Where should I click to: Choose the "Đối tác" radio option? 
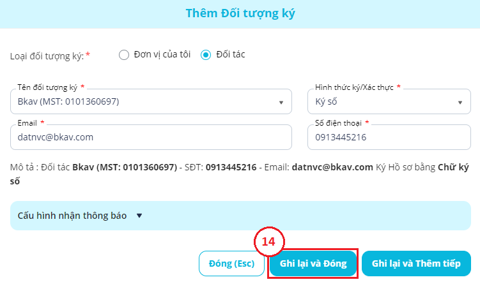[x=206, y=55]
